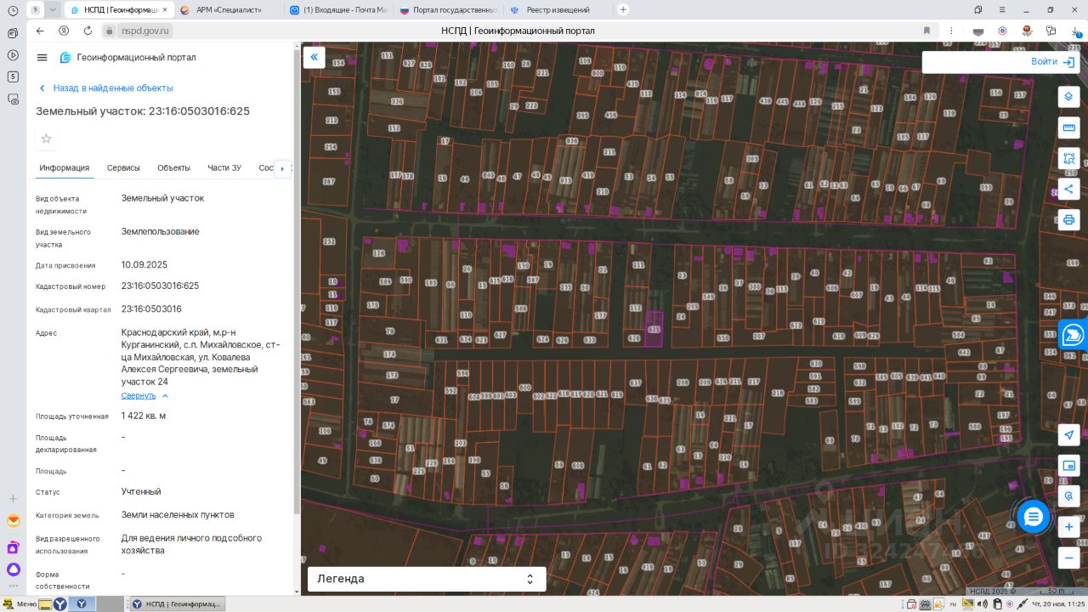Toggle the overview mini-map button
Image resolution: width=1088 pixels, height=612 pixels.
point(1068,466)
